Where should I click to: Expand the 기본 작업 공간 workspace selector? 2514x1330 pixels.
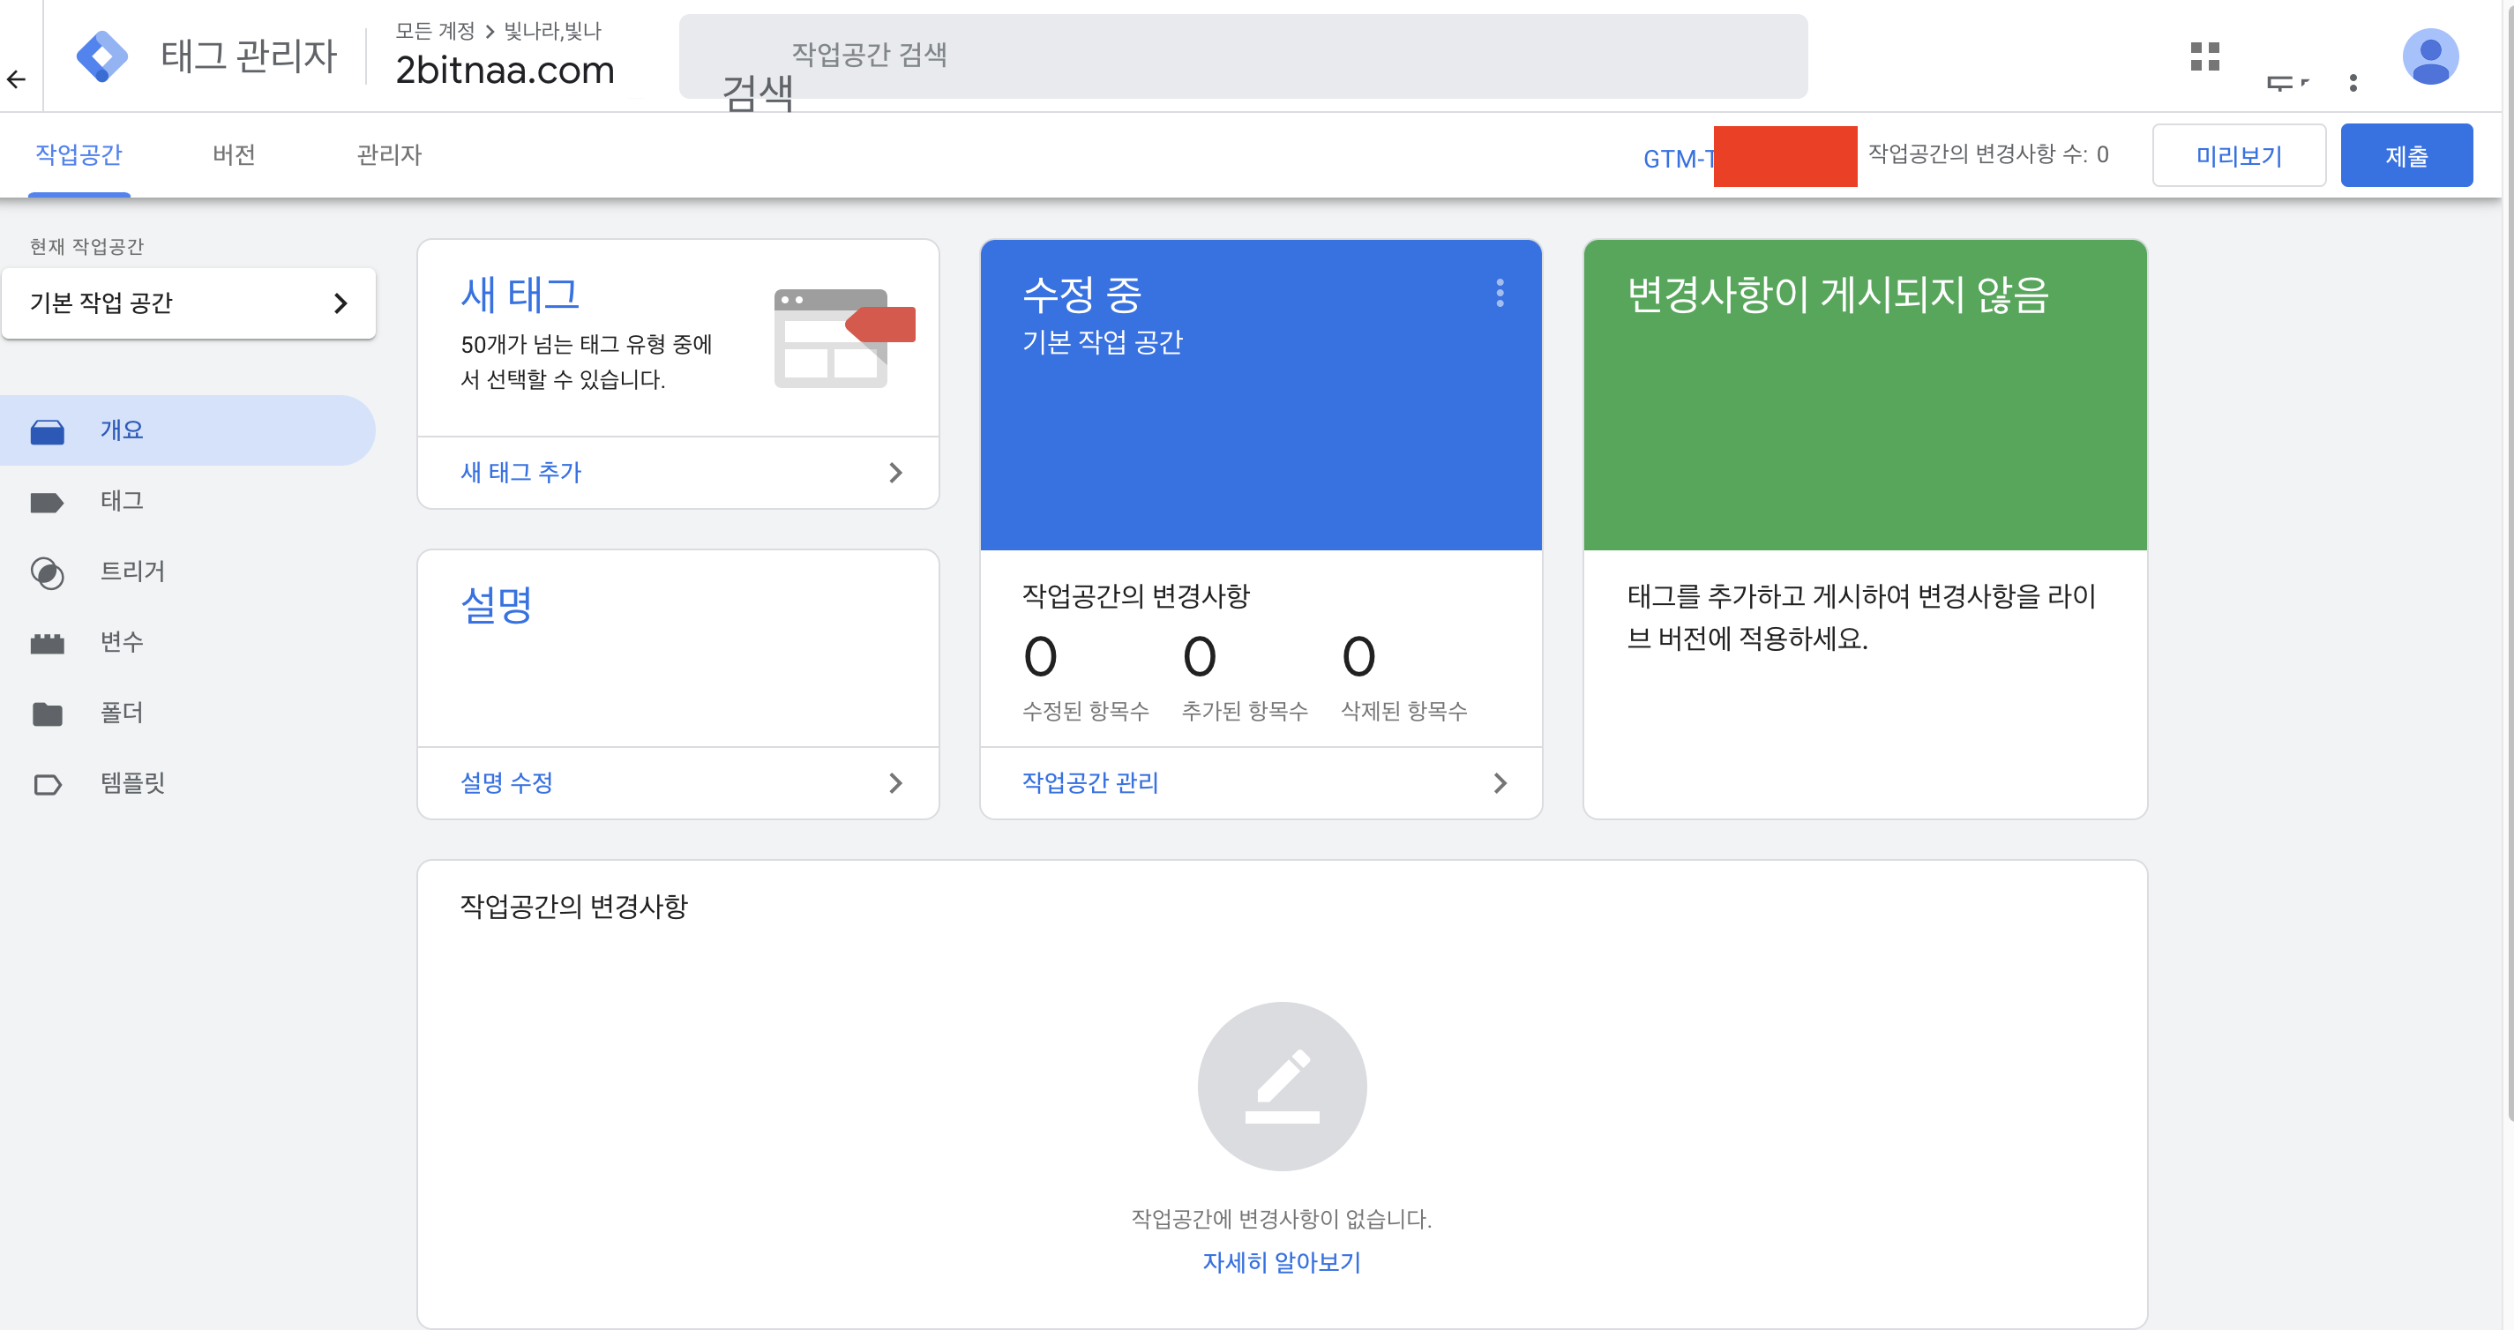point(189,303)
